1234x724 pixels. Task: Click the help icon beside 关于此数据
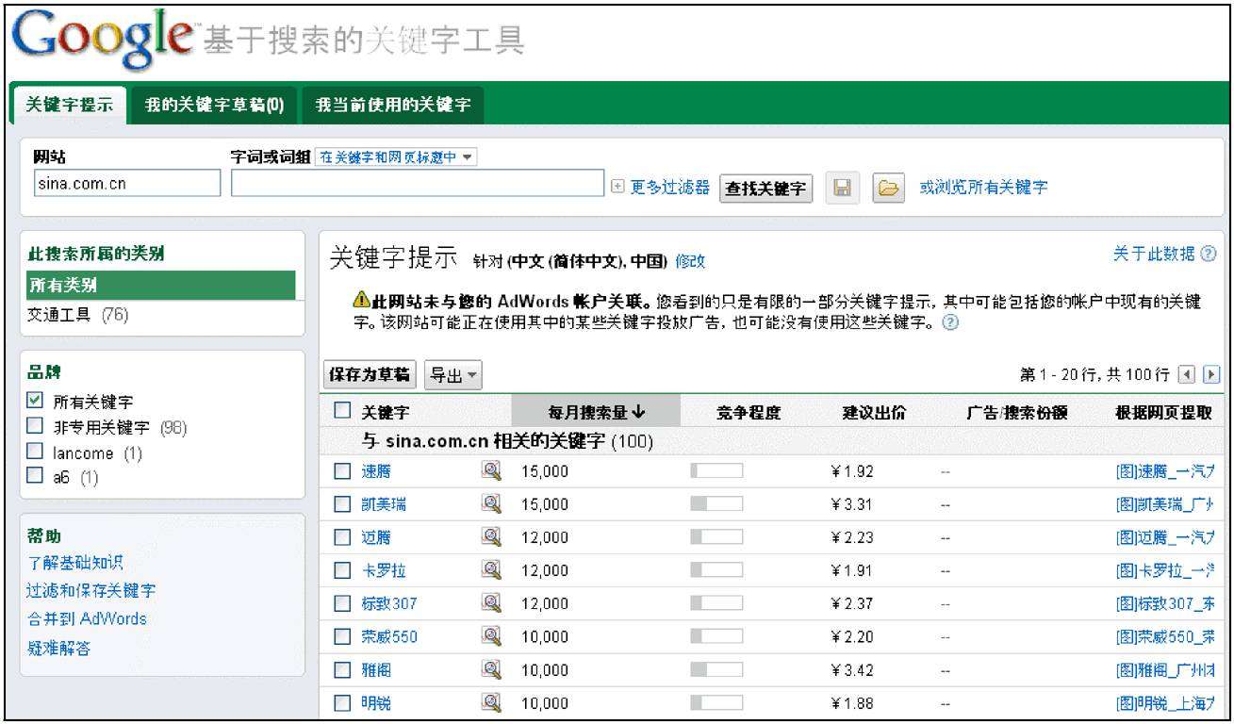click(1209, 254)
